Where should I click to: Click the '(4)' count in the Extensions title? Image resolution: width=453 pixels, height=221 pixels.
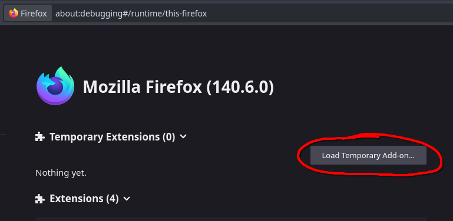coord(112,199)
